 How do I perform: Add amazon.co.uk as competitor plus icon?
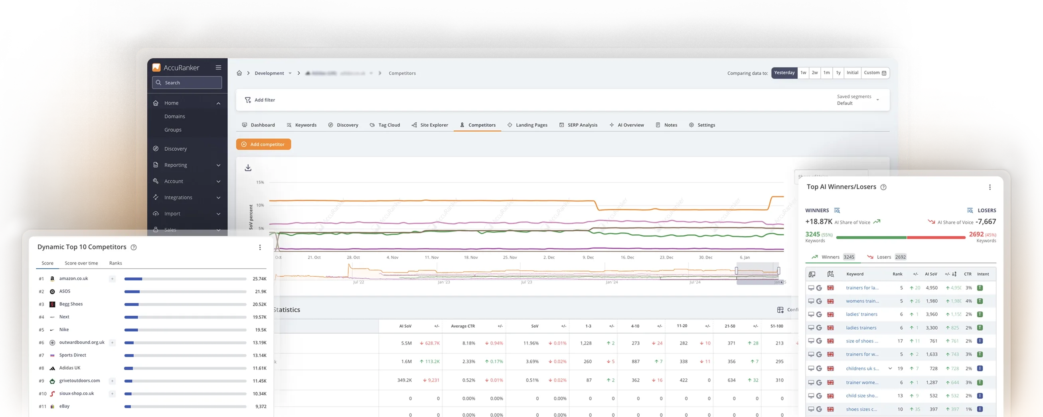[x=112, y=279]
